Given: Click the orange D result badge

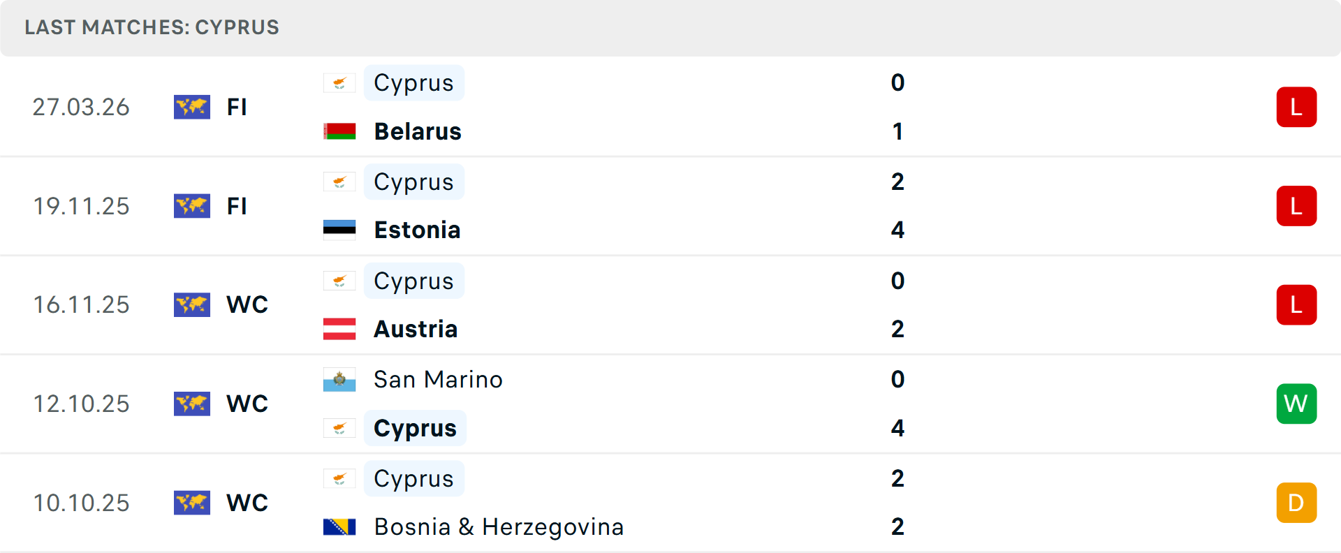Looking at the screenshot, I should coord(1296,503).
